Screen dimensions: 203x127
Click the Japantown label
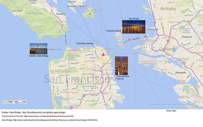click(89, 61)
